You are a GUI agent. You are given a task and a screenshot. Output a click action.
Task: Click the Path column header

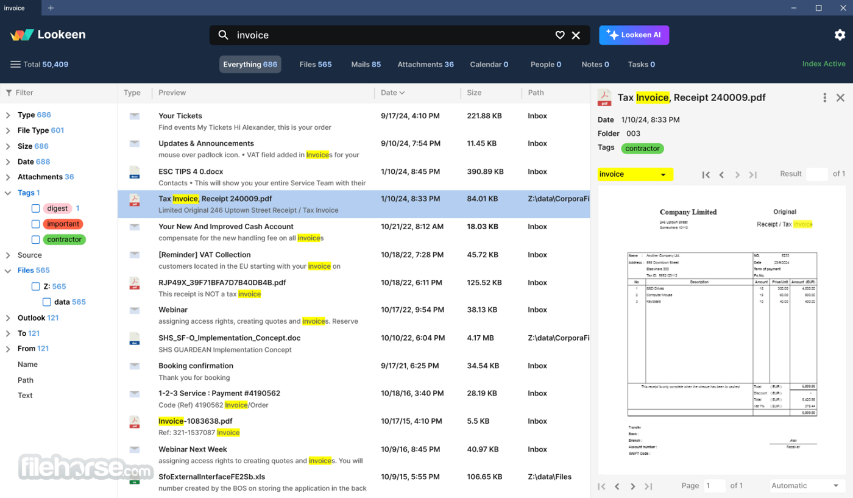click(536, 93)
